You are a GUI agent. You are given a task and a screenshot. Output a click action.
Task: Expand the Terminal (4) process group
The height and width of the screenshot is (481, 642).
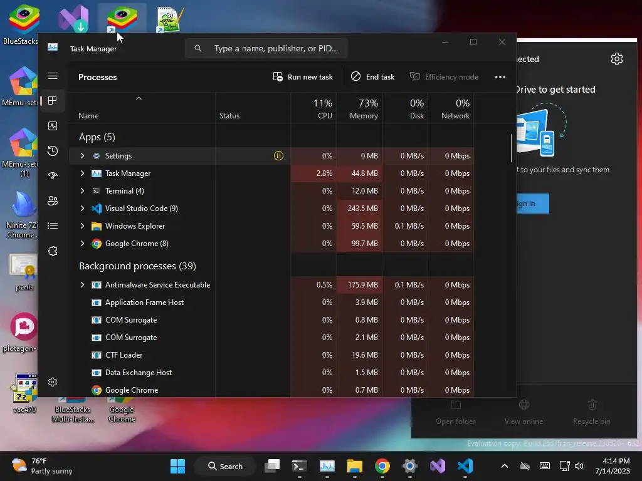82,191
